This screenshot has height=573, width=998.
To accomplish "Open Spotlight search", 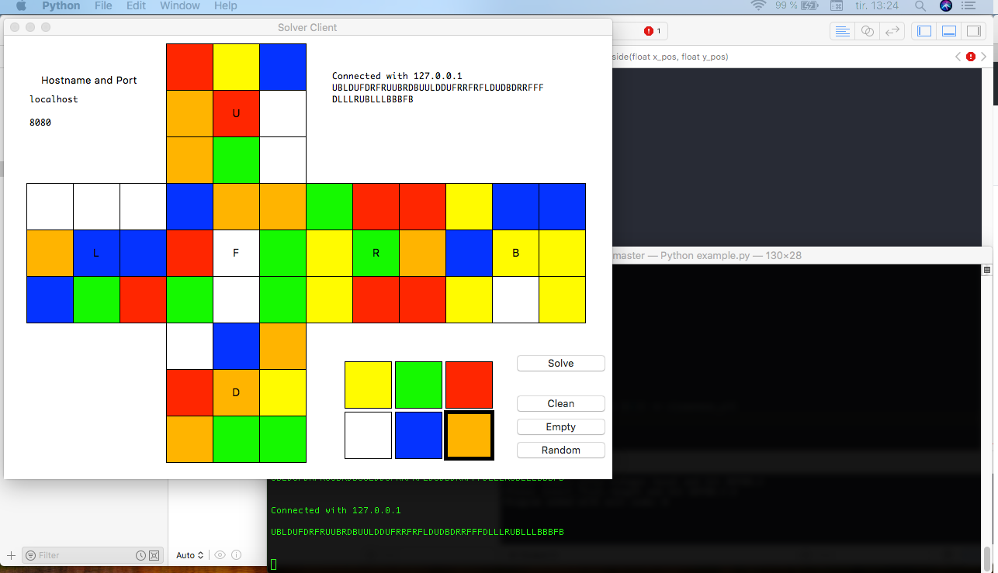I will point(920,5).
